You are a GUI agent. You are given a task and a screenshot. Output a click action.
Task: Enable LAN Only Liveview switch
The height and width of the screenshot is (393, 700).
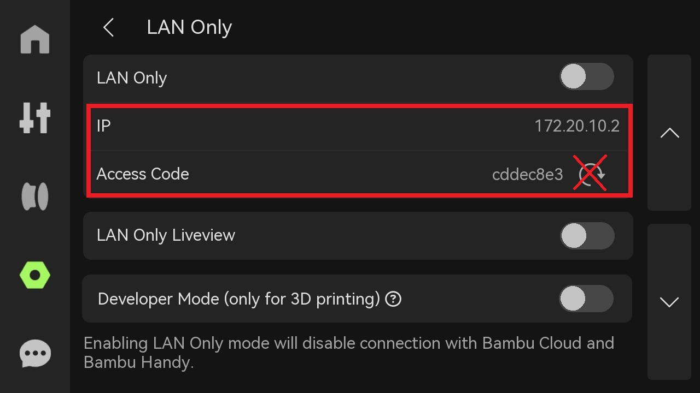click(x=587, y=236)
